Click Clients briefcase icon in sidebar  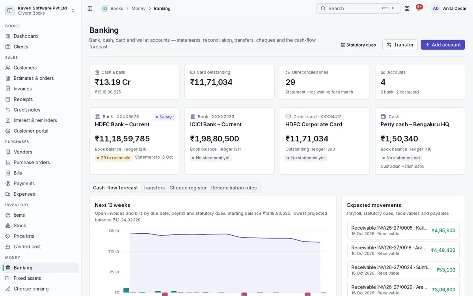pos(8,47)
